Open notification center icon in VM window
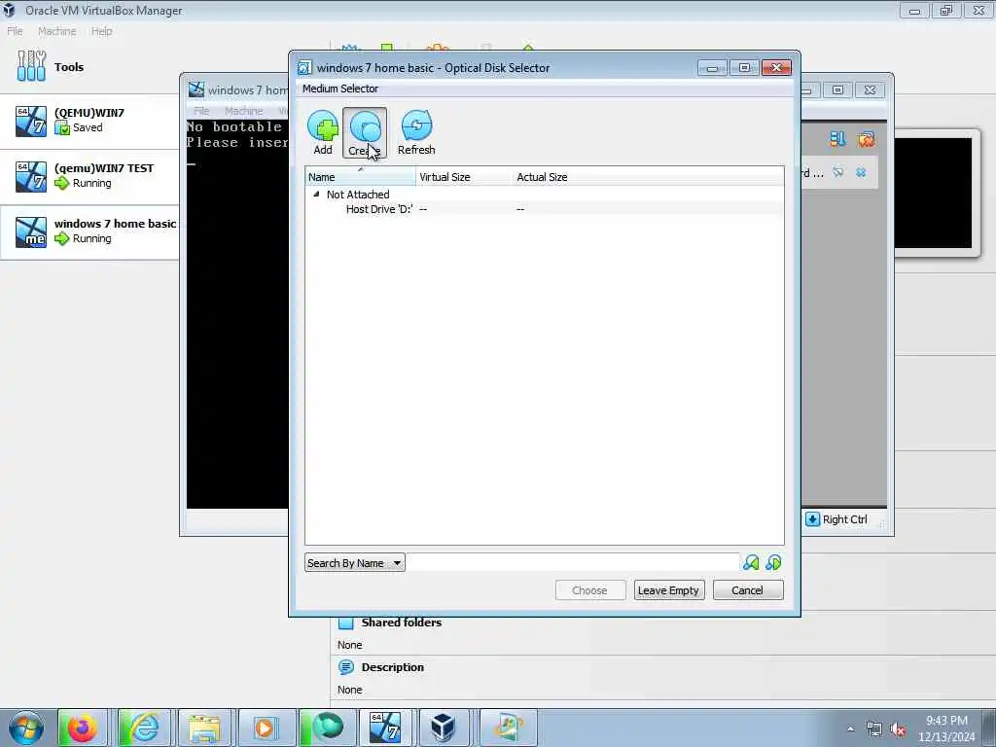 tap(837, 139)
